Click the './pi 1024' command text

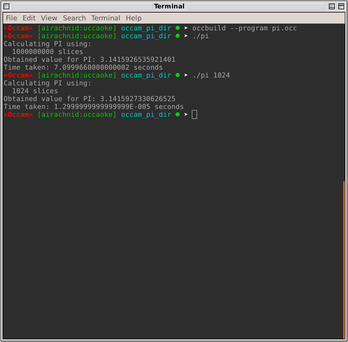(x=211, y=75)
